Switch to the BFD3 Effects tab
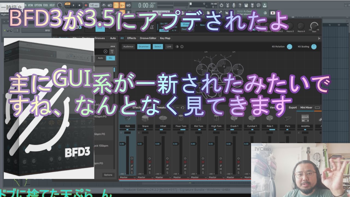Screen dimensions: 350x197 [132, 38]
